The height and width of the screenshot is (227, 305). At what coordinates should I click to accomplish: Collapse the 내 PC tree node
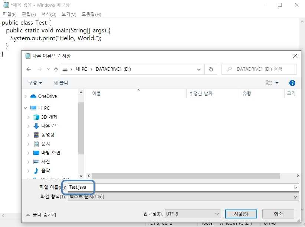pyautogui.click(x=26, y=108)
